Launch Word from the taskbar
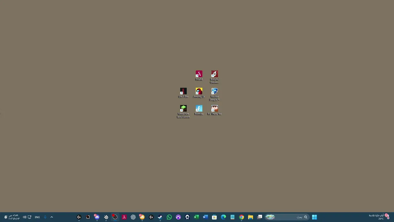The width and height of the screenshot is (394, 222). (x=205, y=217)
